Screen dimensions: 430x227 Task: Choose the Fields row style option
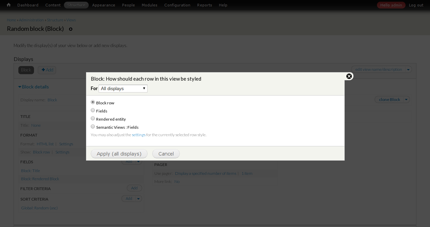coord(93,110)
